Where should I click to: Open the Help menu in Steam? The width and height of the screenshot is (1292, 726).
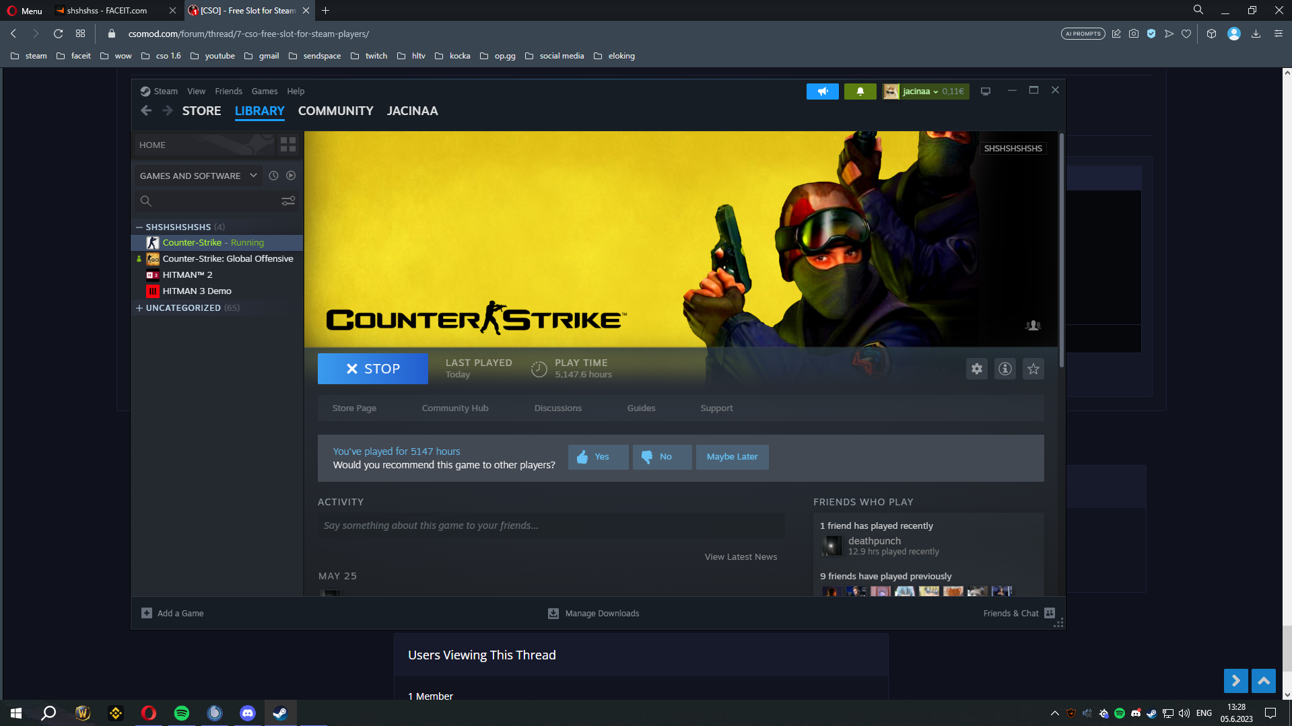pyautogui.click(x=296, y=92)
